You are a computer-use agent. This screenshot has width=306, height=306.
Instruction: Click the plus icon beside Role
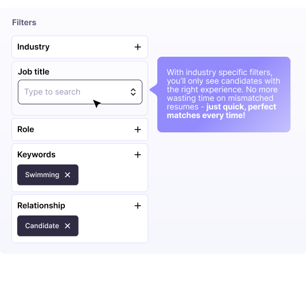coord(138,130)
